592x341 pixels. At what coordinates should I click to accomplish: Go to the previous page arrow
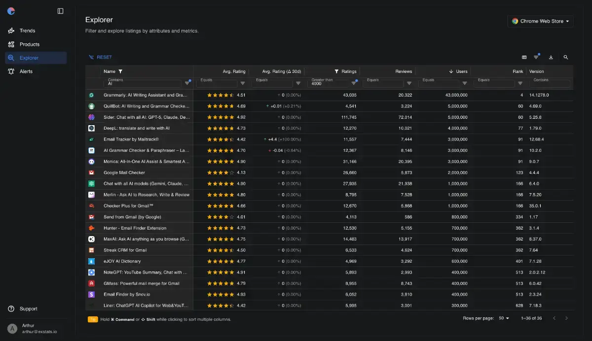pos(554,318)
